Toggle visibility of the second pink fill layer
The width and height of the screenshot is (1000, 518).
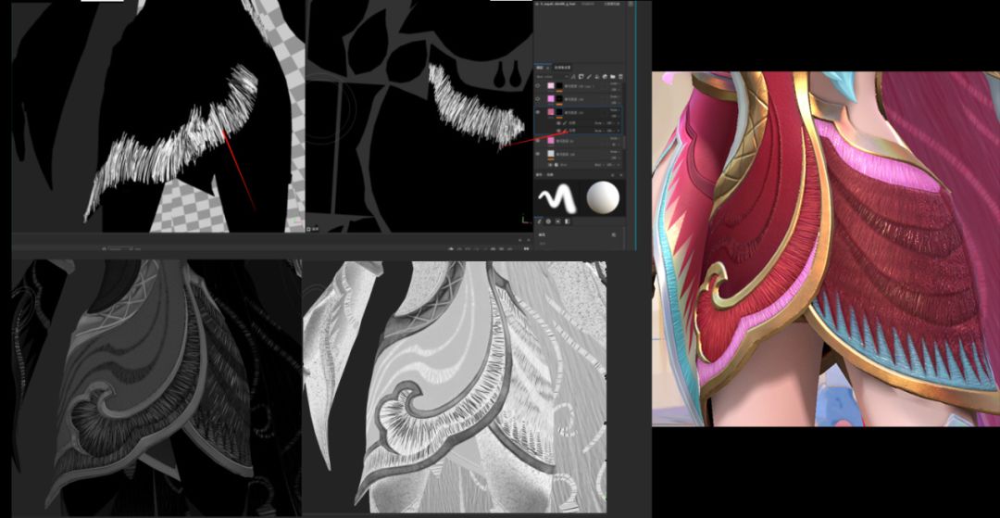(x=538, y=99)
